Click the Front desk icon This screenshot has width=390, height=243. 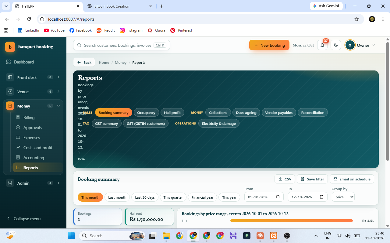[10, 77]
